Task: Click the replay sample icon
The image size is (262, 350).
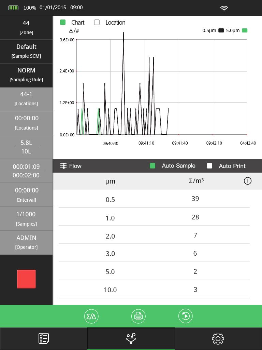Action: 186,316
